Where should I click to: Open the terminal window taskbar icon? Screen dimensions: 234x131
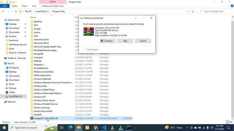click(129, 128)
